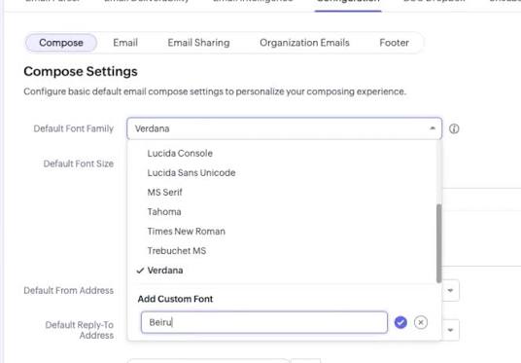Click the Default From Address label
The height and width of the screenshot is (363, 521).
[68, 290]
